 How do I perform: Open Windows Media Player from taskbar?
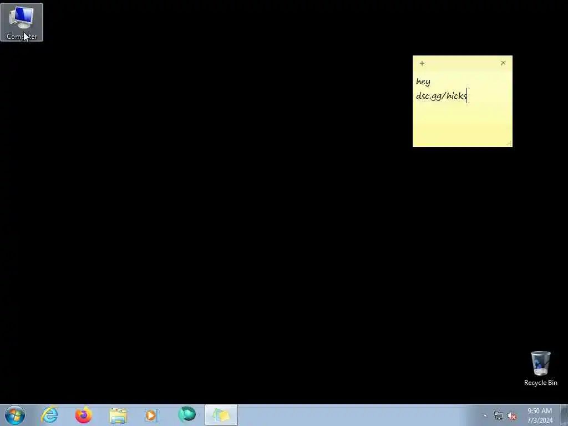[152, 415]
